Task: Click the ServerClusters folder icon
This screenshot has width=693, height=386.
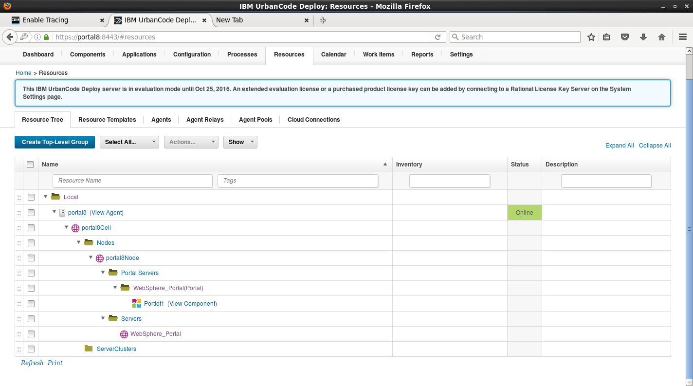Action: coord(89,349)
